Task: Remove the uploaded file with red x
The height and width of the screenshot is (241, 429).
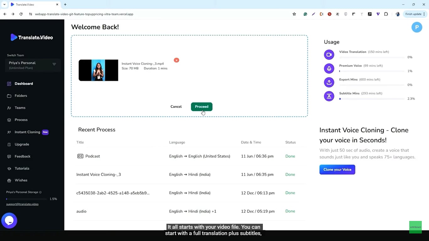Action: (176, 60)
